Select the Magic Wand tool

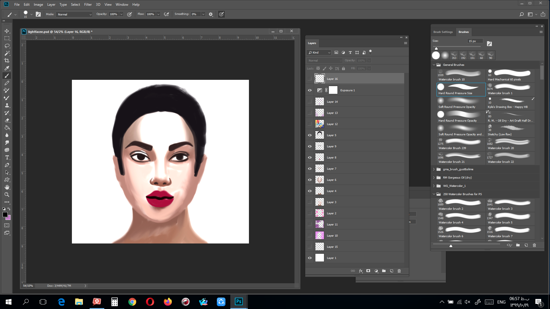click(7, 53)
